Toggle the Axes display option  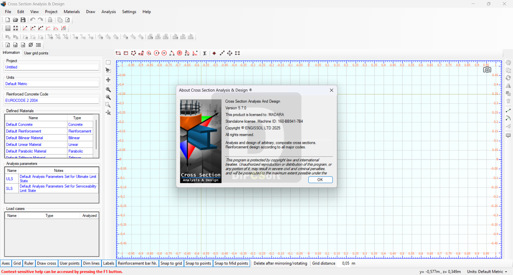[6, 263]
